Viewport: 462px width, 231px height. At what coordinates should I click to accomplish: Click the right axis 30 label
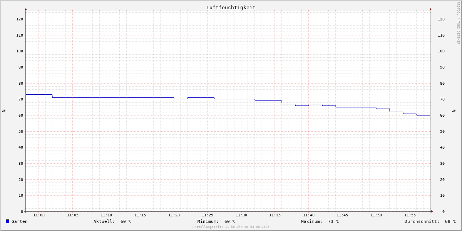click(x=442, y=163)
